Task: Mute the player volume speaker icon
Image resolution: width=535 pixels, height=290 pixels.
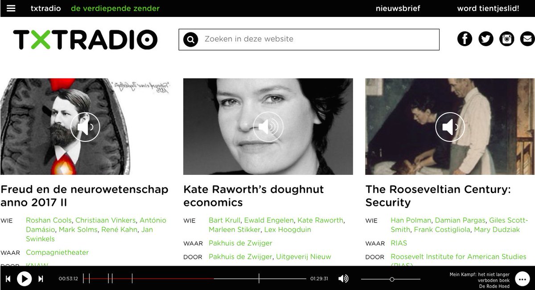Action: coord(343,279)
